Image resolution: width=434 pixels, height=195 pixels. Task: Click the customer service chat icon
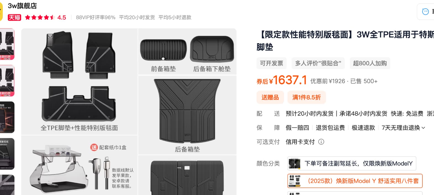(x=425, y=12)
